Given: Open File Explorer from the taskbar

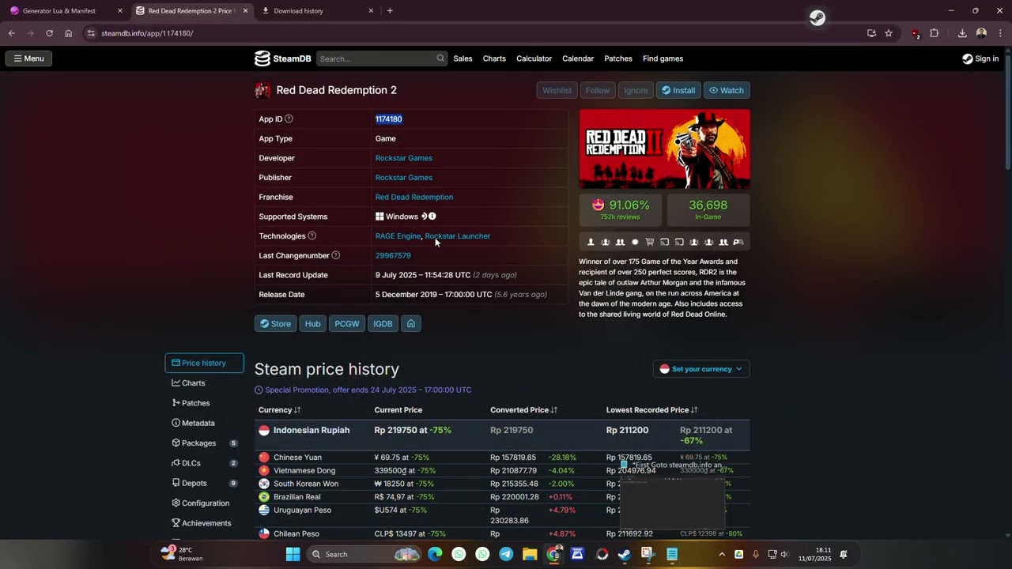Looking at the screenshot, I should (530, 554).
